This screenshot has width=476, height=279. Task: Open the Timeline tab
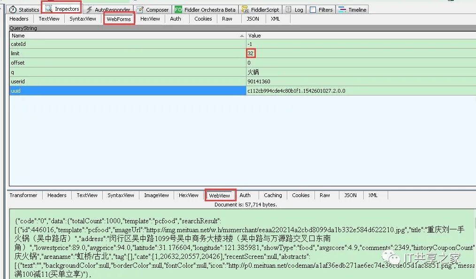353,10
